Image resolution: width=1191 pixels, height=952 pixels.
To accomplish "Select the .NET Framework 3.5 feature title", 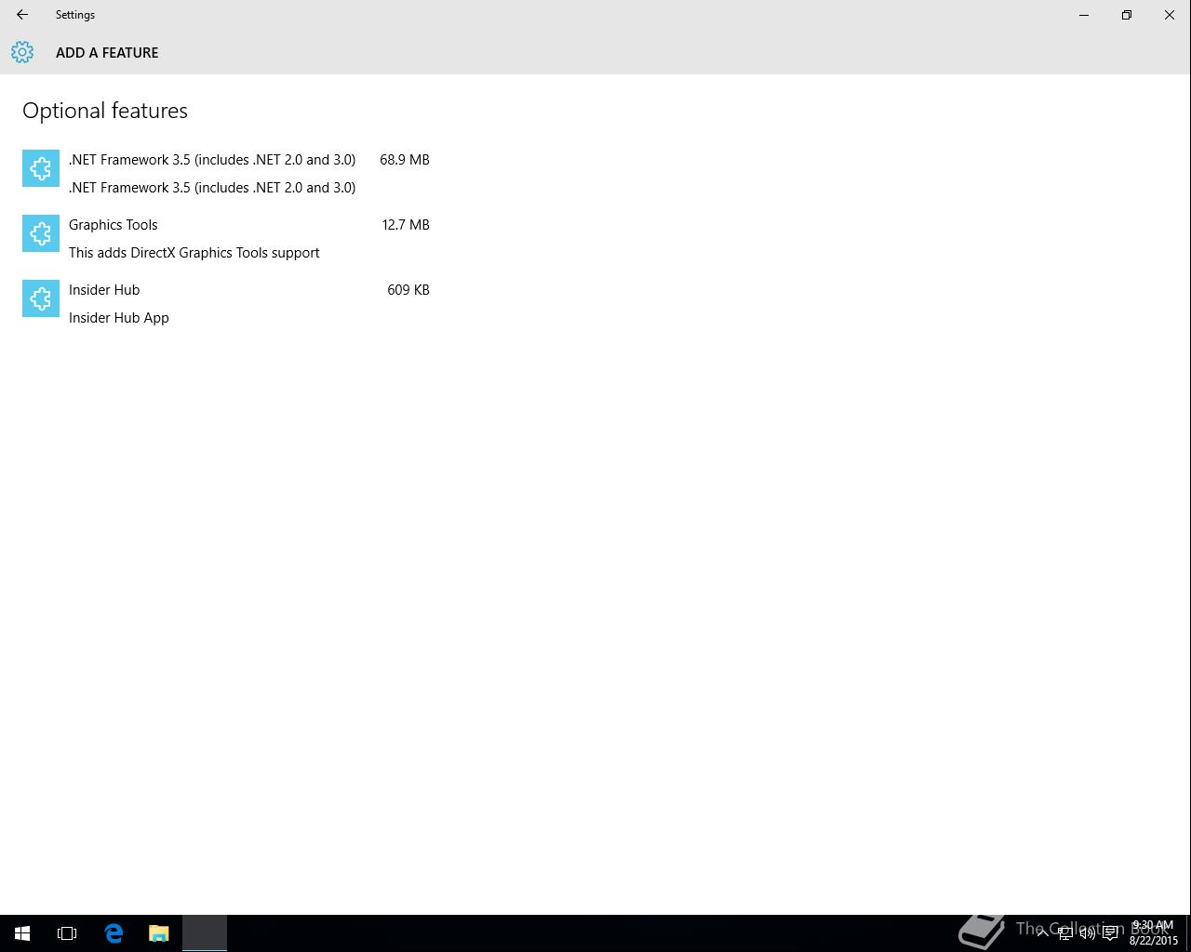I will [212, 160].
